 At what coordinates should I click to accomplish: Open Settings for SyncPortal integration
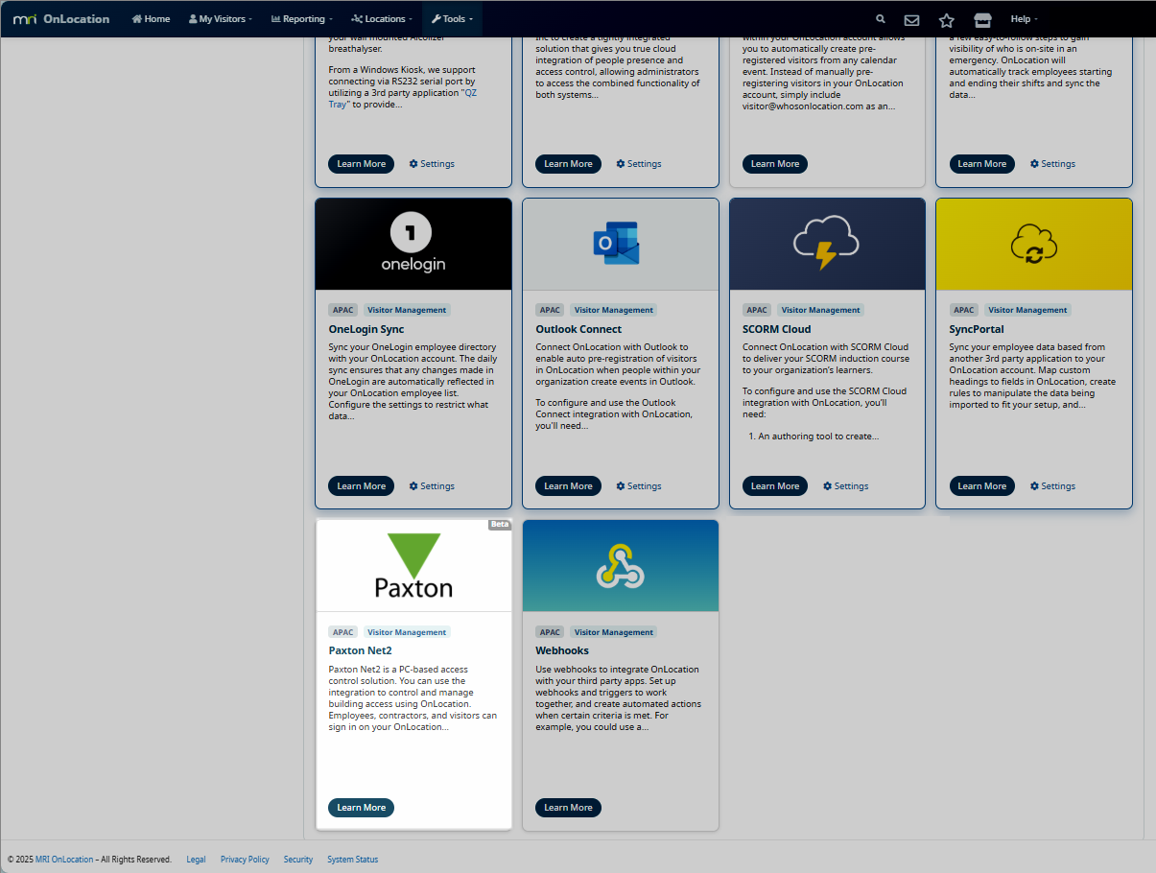1052,485
